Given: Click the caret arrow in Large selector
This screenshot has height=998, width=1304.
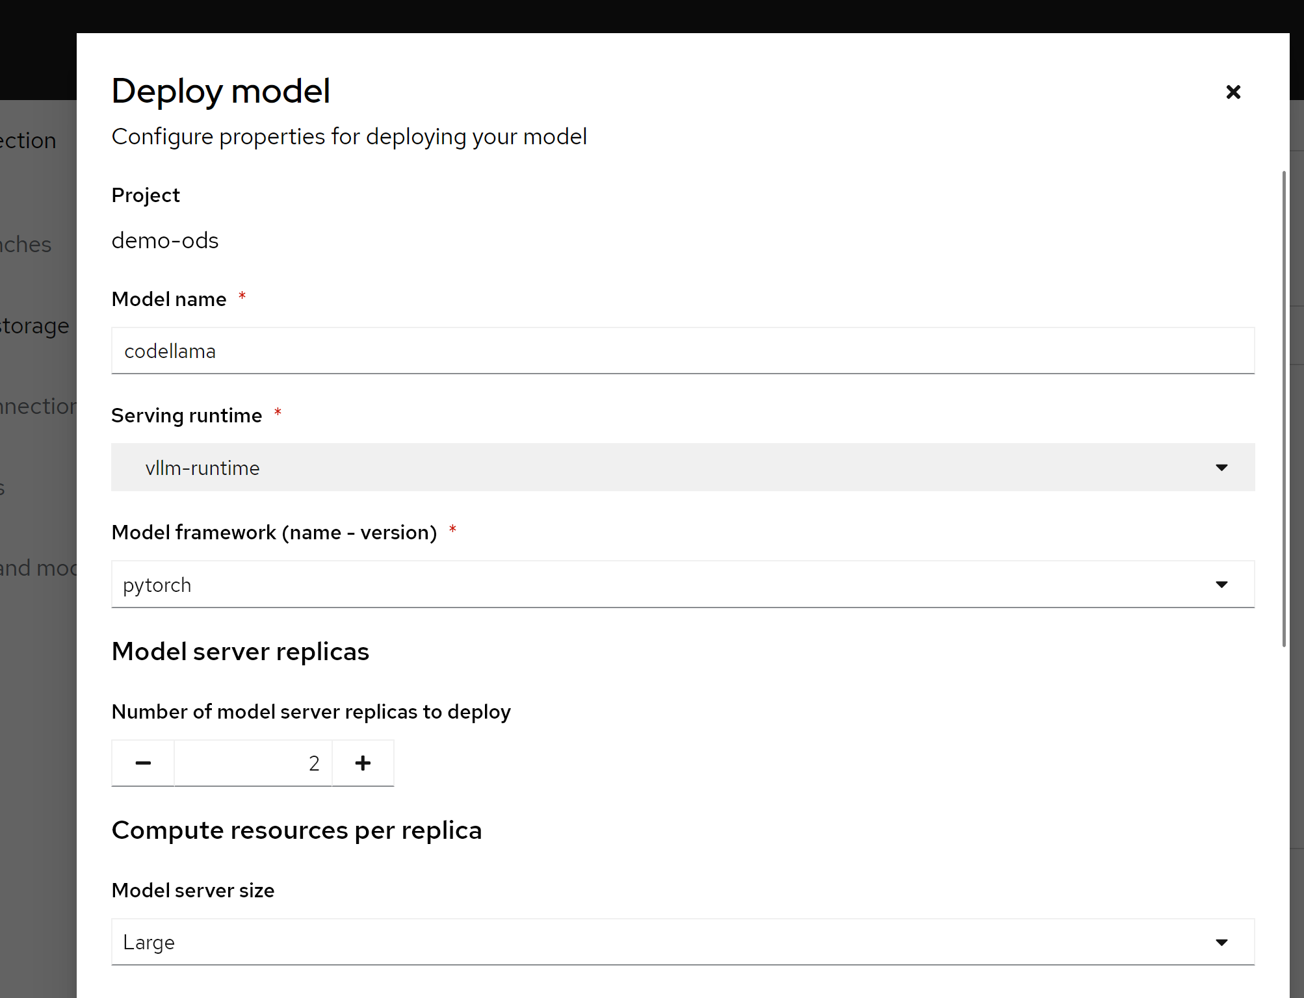Looking at the screenshot, I should point(1221,942).
